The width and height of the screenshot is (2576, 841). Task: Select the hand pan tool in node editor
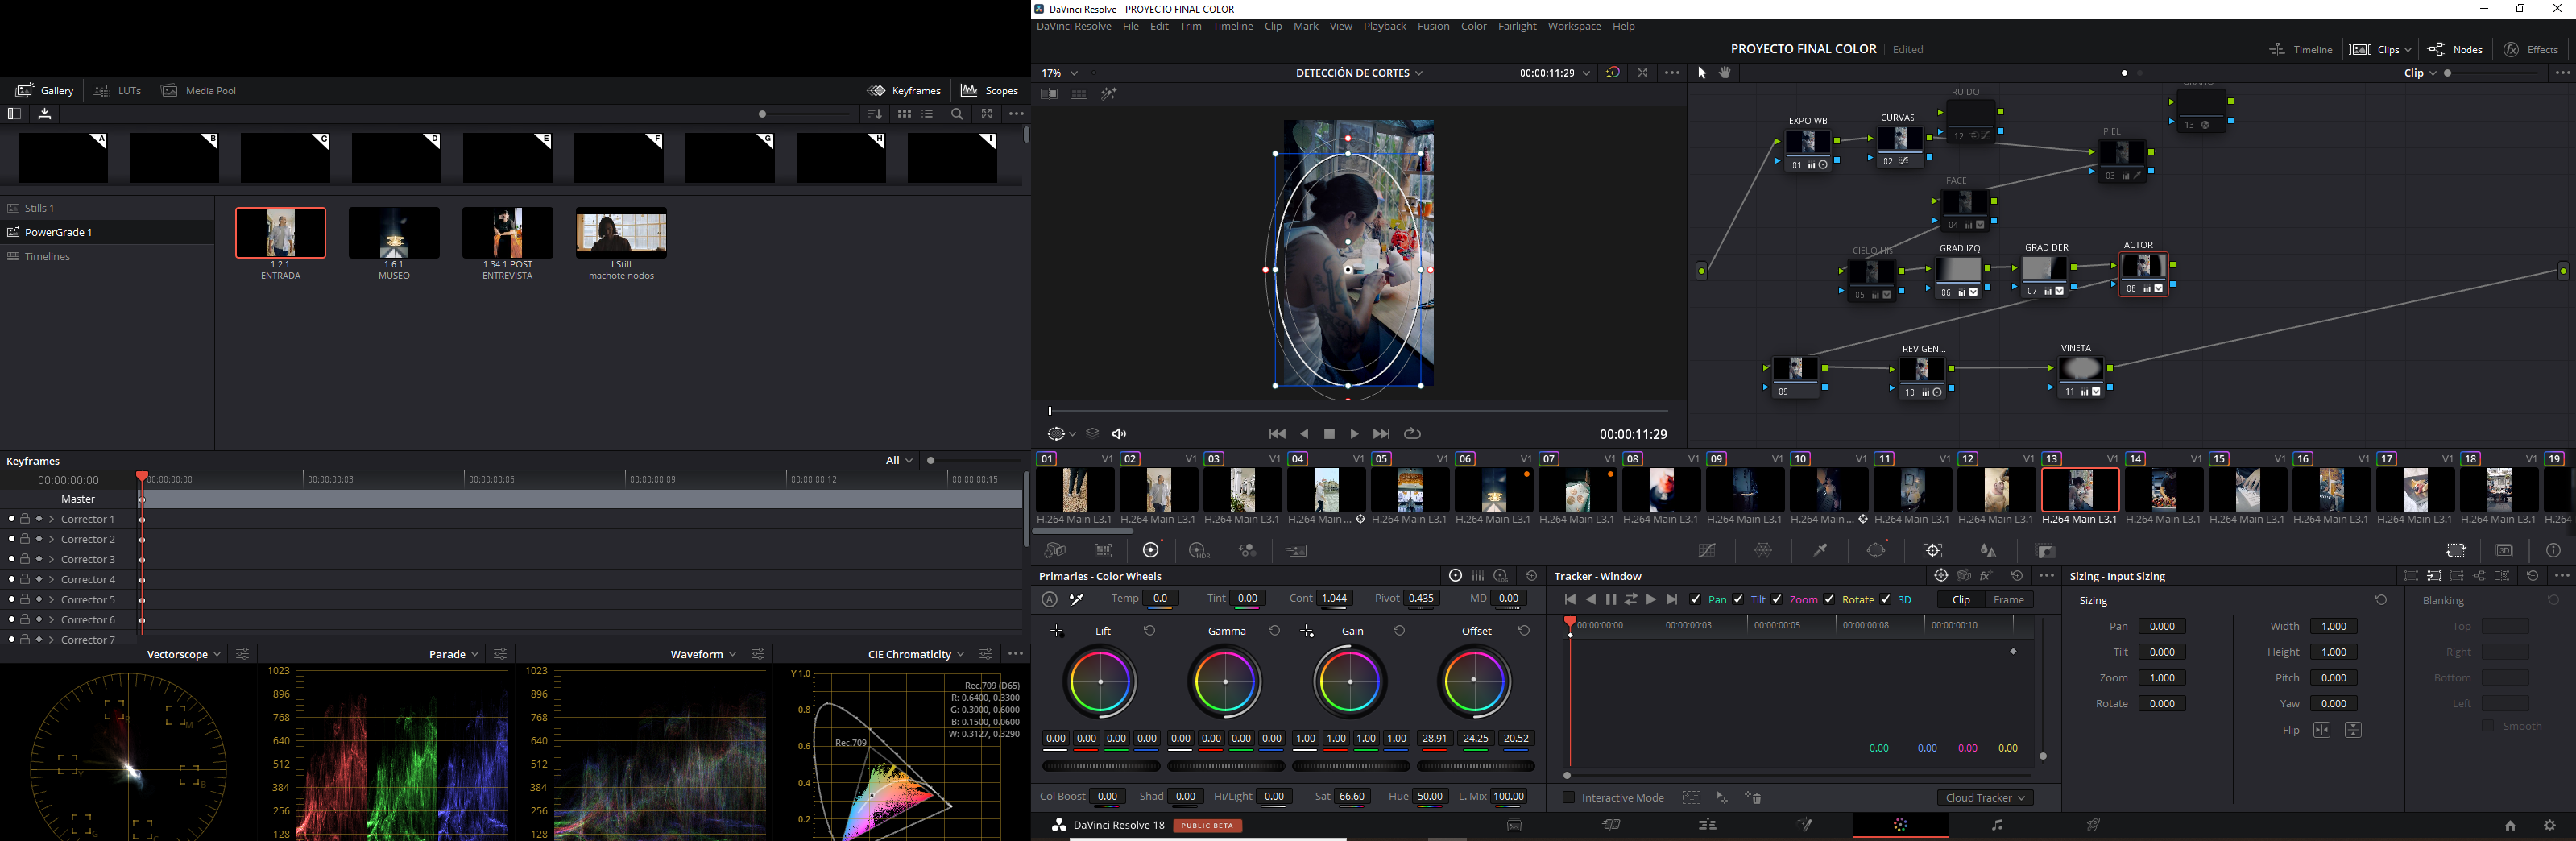pyautogui.click(x=1725, y=73)
